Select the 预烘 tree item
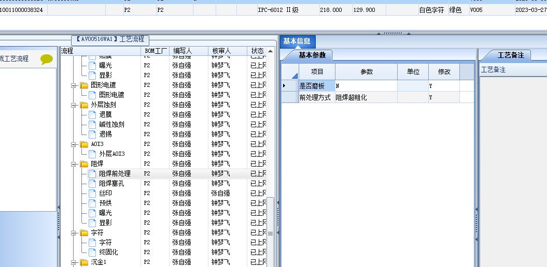Screen dimensions: 547x267 [x=105, y=203]
